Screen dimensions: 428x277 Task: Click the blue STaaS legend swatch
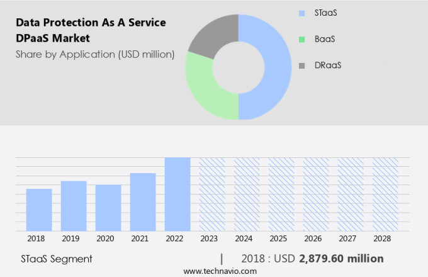(x=301, y=13)
